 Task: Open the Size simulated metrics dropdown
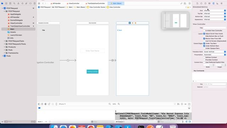(x=215, y=10)
